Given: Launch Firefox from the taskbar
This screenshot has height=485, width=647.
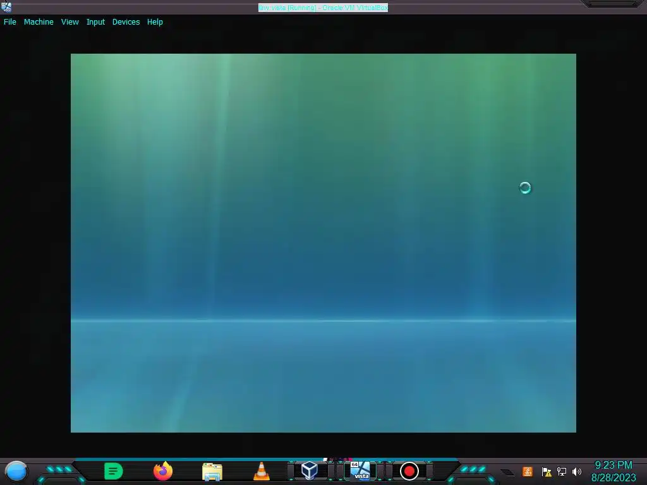Looking at the screenshot, I should 163,471.
